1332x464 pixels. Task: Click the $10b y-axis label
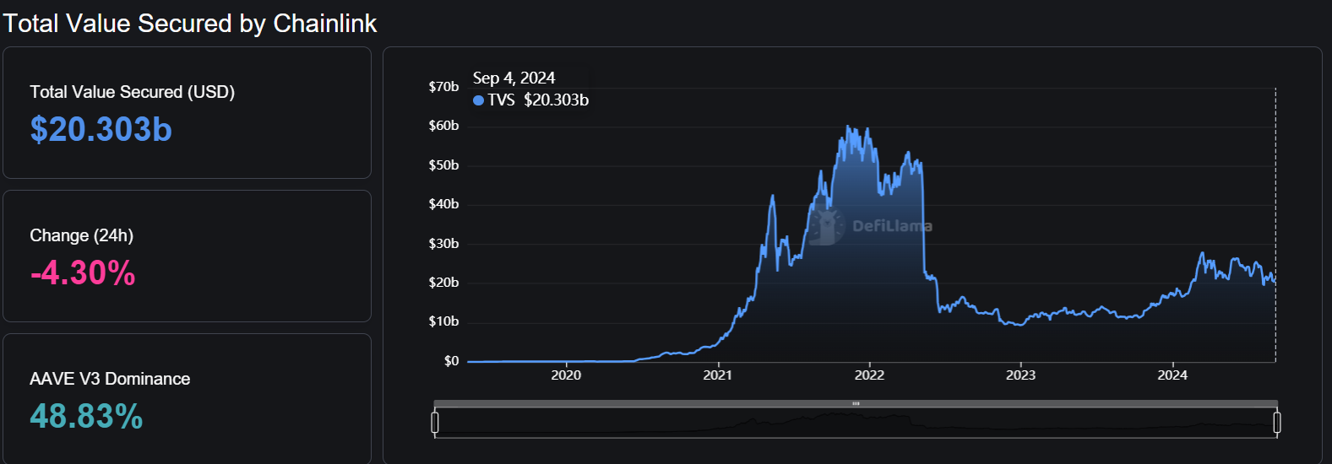click(443, 321)
